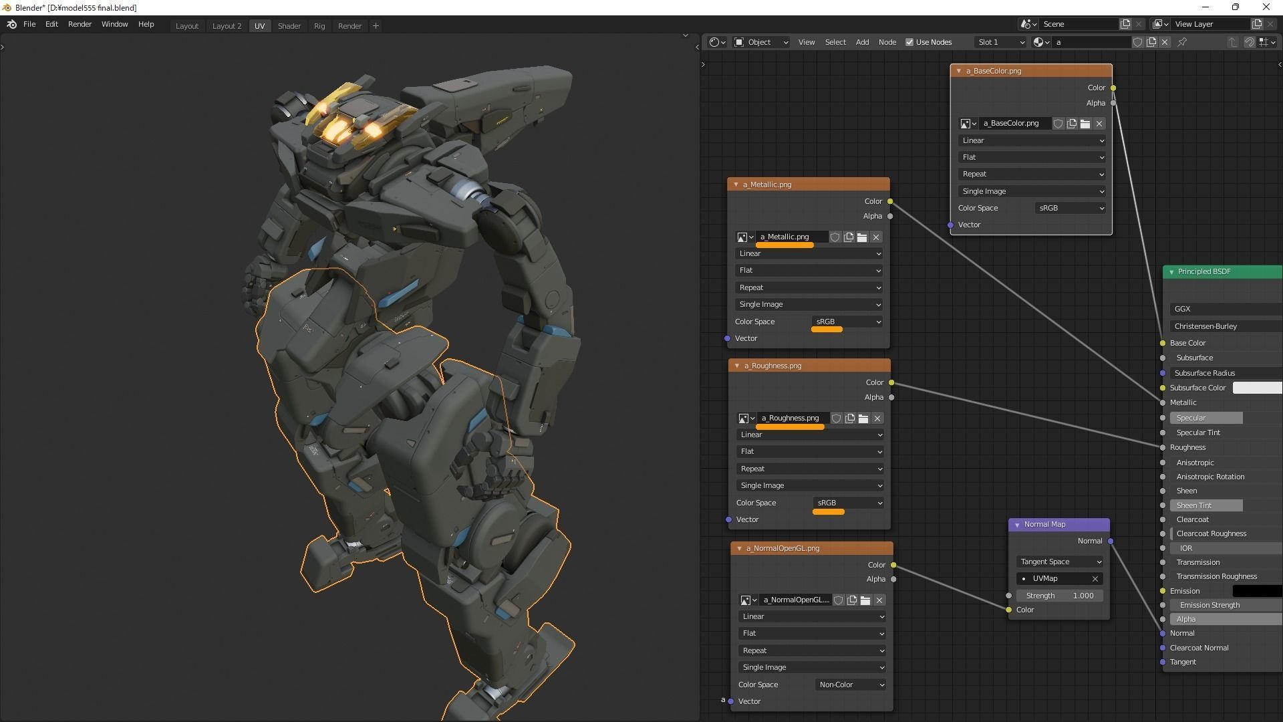Browse image icon in a_NormalOpenGL node
Viewport: 1283px width, 722px height.
click(748, 600)
